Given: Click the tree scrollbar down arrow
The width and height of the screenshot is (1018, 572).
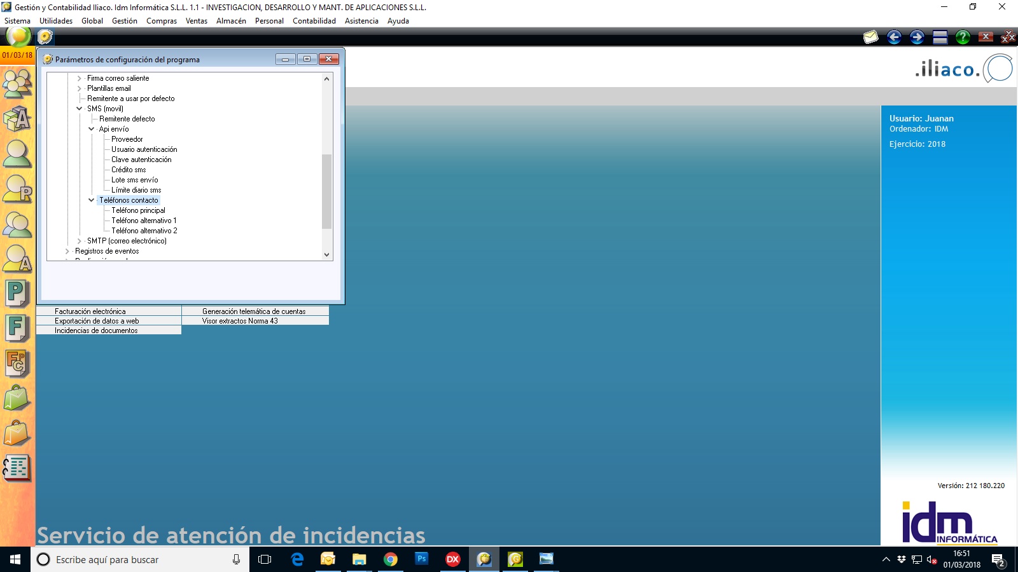Looking at the screenshot, I should coord(327,255).
